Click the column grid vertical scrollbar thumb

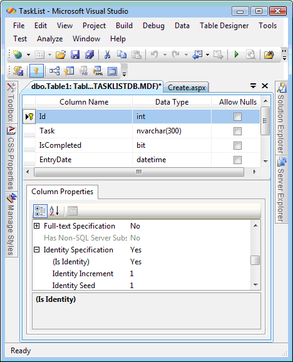[265, 121]
